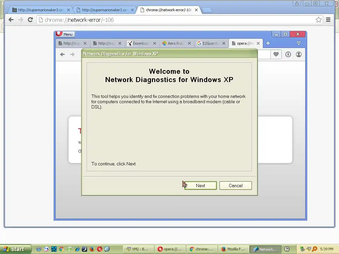Close the second supermariomaker3 Chrome tab
339x254 pixels.
(132, 10)
